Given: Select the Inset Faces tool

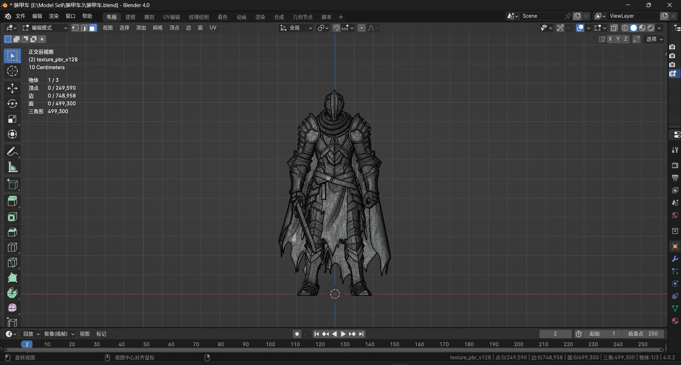Looking at the screenshot, I should click(x=12, y=217).
